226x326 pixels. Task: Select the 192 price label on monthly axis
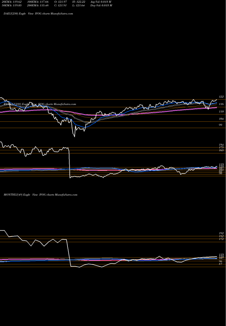tap(221, 233)
